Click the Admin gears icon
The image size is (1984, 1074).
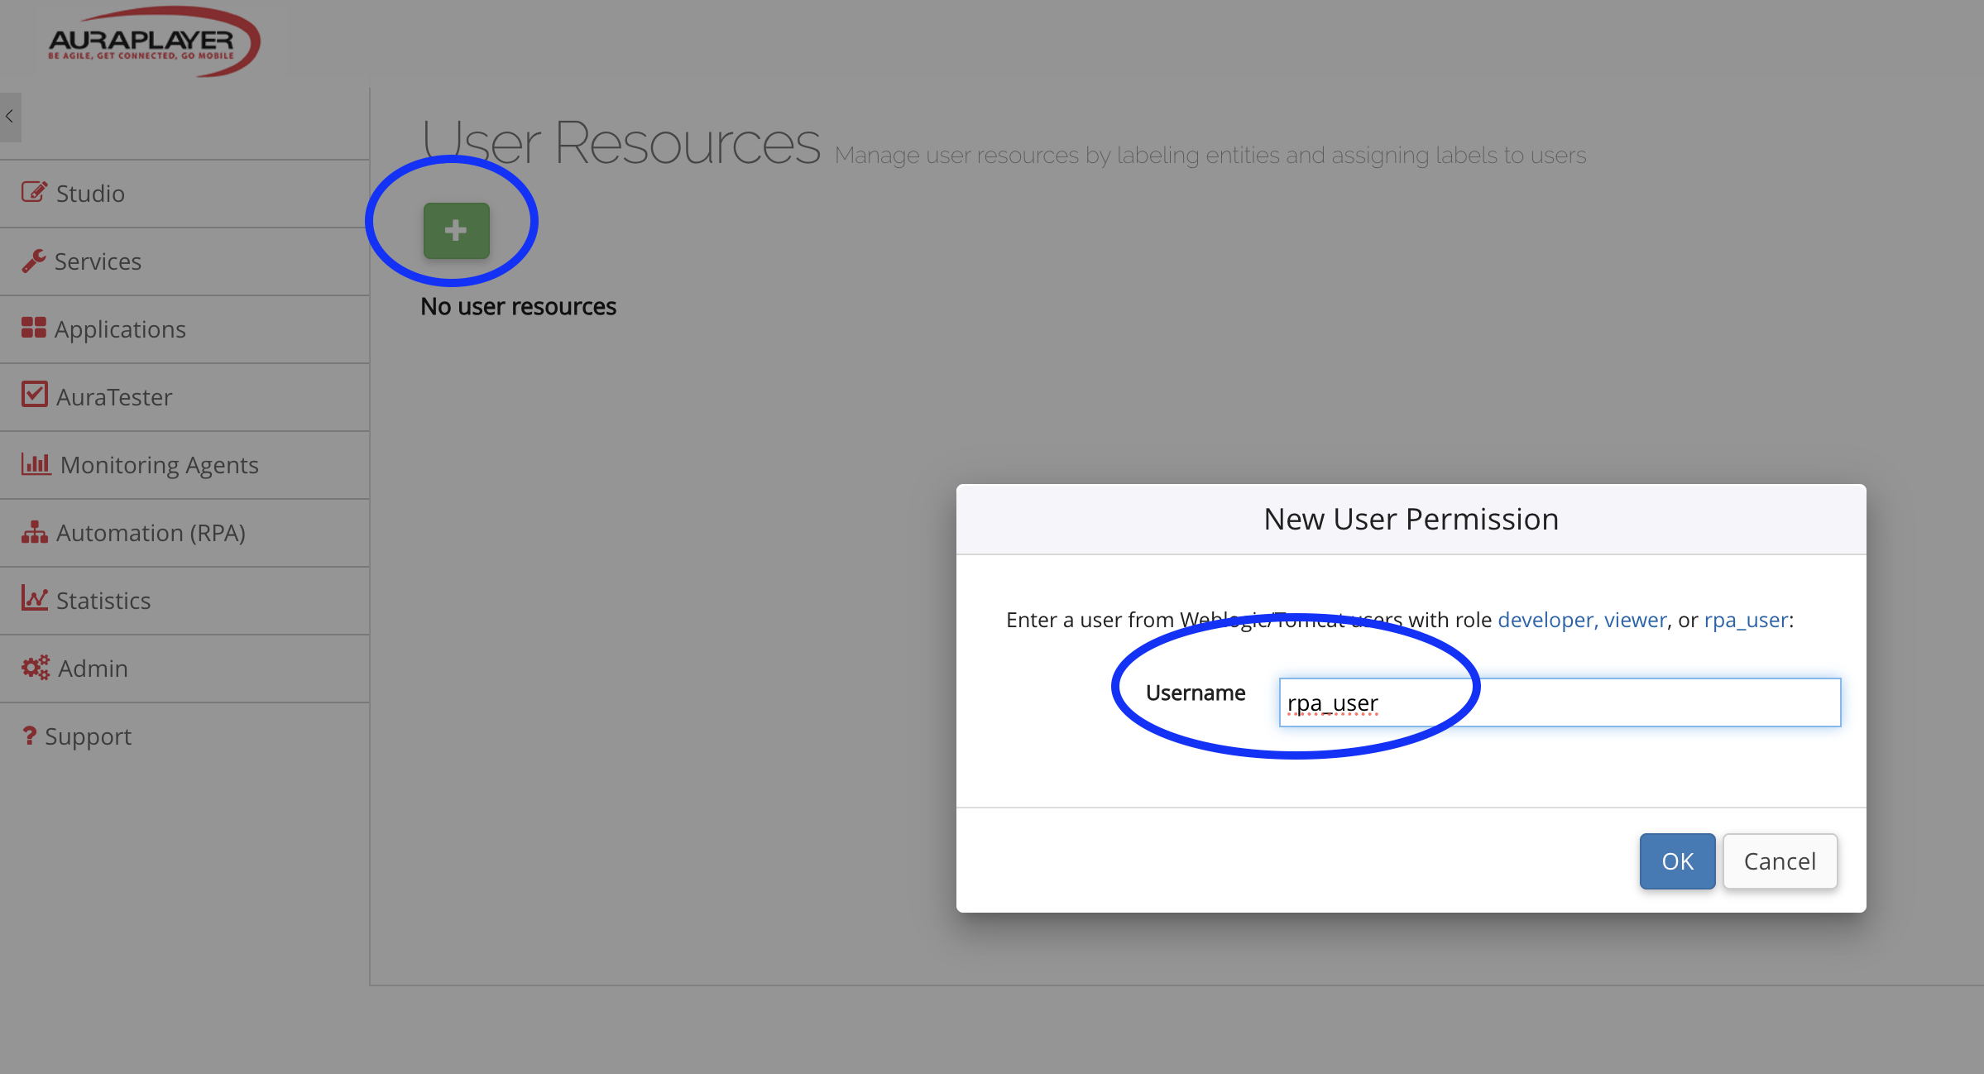coord(36,668)
